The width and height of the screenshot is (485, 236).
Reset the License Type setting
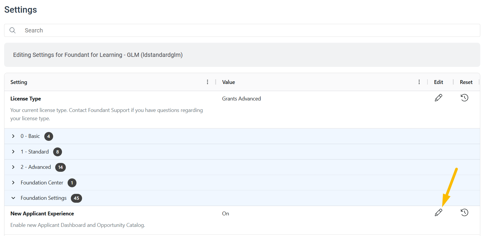coord(465,98)
